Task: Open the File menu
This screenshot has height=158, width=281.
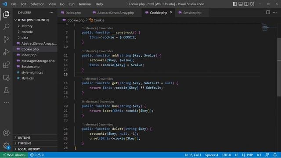Action: pos(14,4)
